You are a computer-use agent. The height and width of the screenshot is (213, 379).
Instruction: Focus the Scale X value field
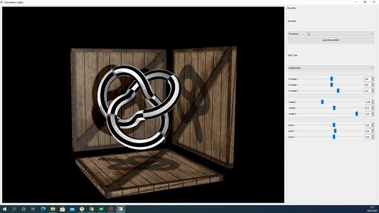coord(368,125)
